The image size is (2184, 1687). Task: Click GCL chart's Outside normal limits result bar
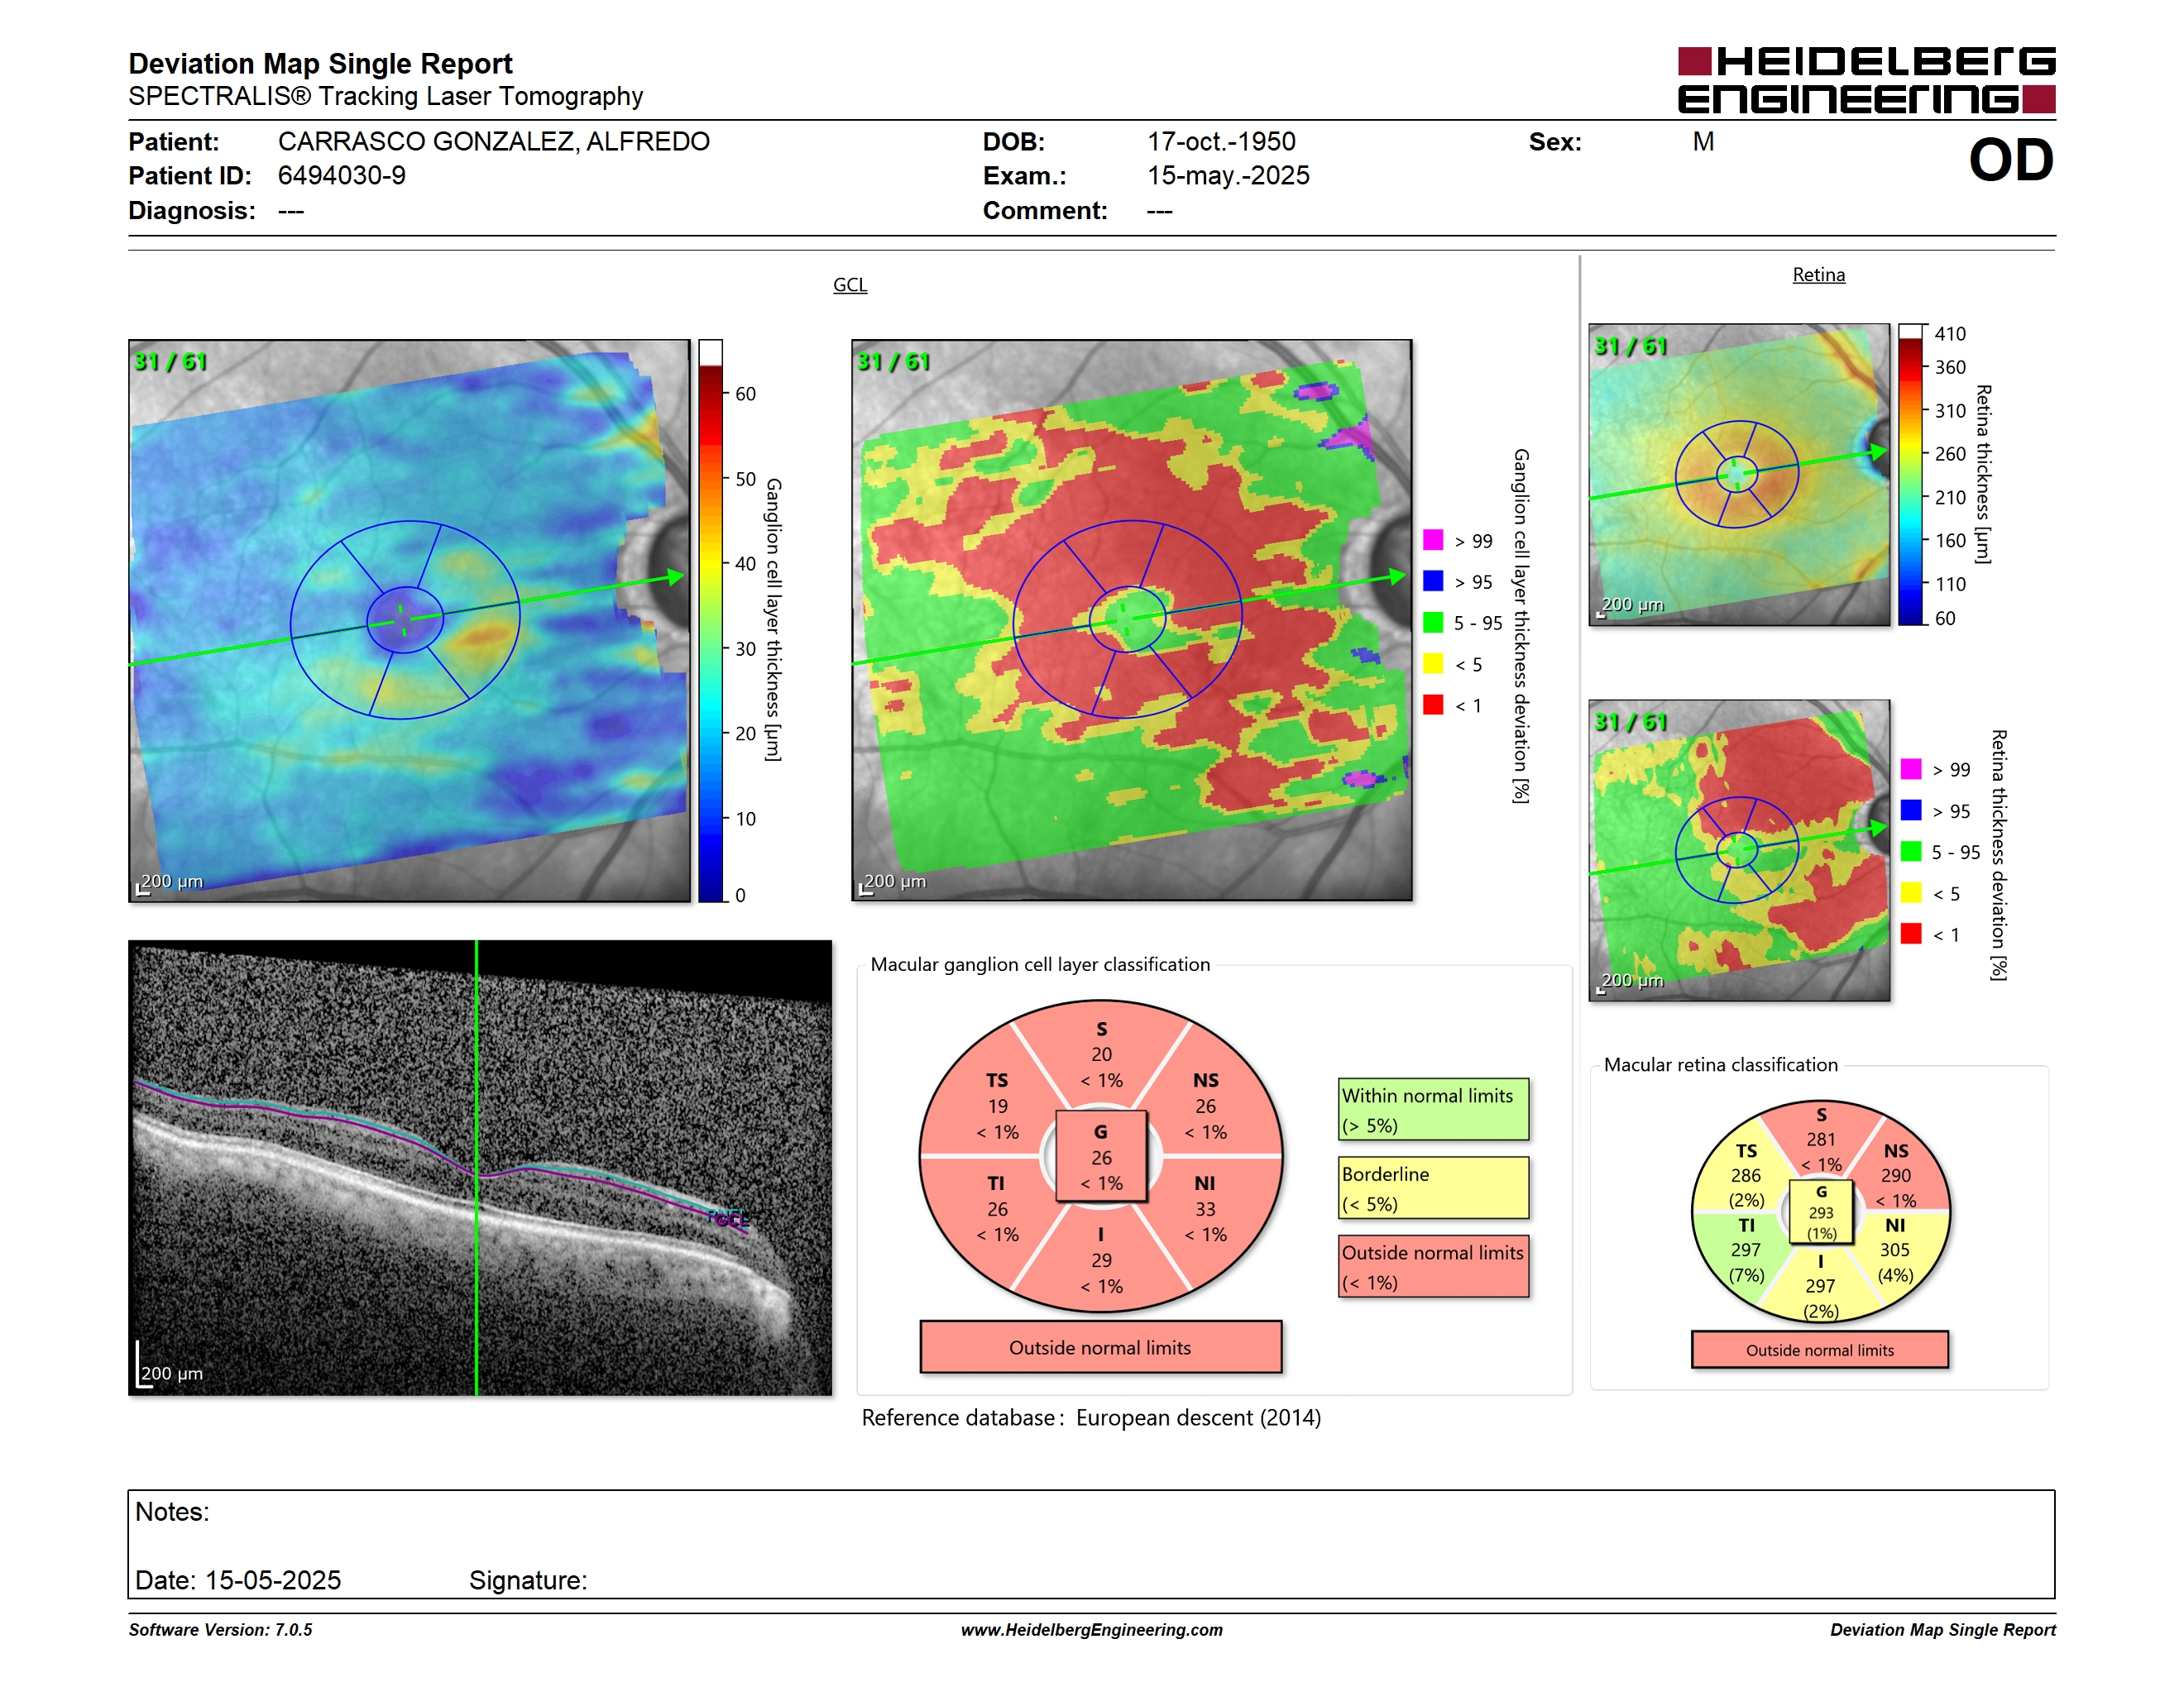[1101, 1347]
